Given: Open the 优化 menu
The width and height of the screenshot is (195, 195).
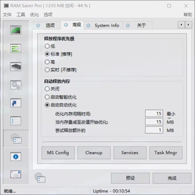Looking at the screenshot, I should point(35,15).
